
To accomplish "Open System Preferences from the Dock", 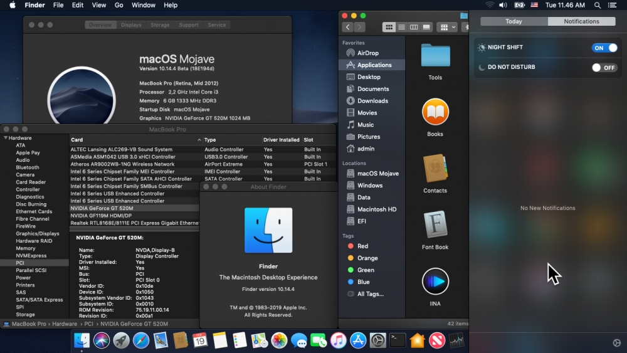I will click(377, 340).
